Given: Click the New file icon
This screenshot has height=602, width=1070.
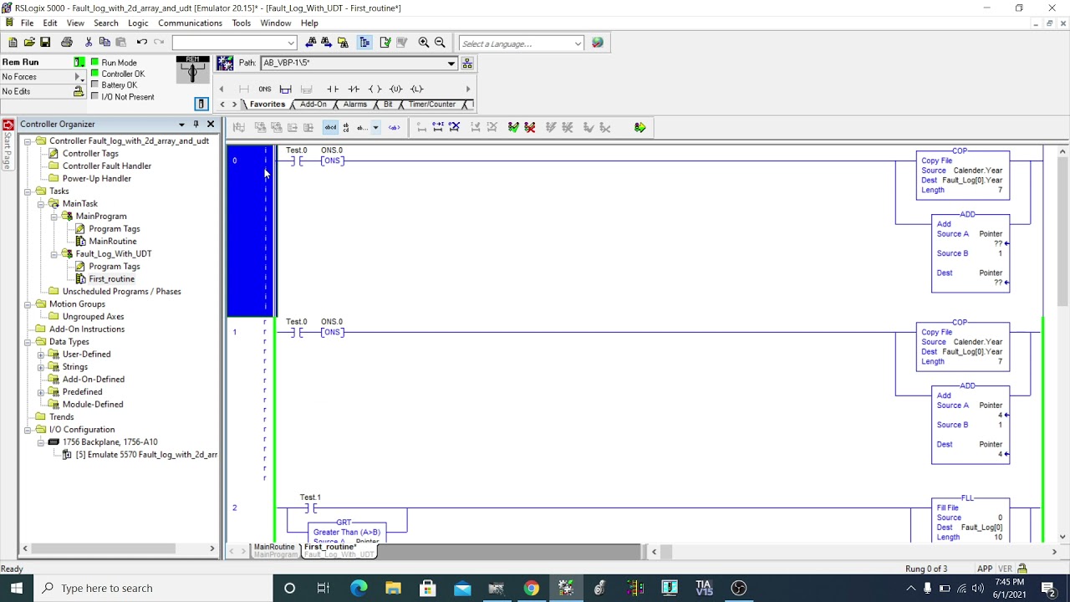Looking at the screenshot, I should coord(13,43).
